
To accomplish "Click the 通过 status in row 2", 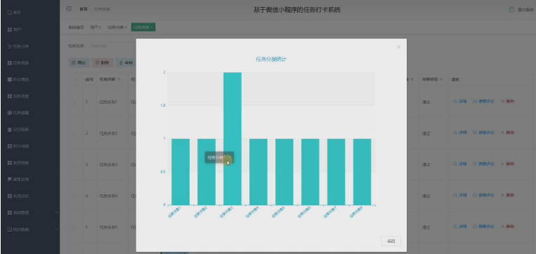I will click(x=426, y=133).
